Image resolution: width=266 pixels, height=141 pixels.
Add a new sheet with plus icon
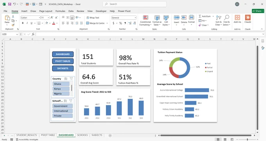point(110,136)
